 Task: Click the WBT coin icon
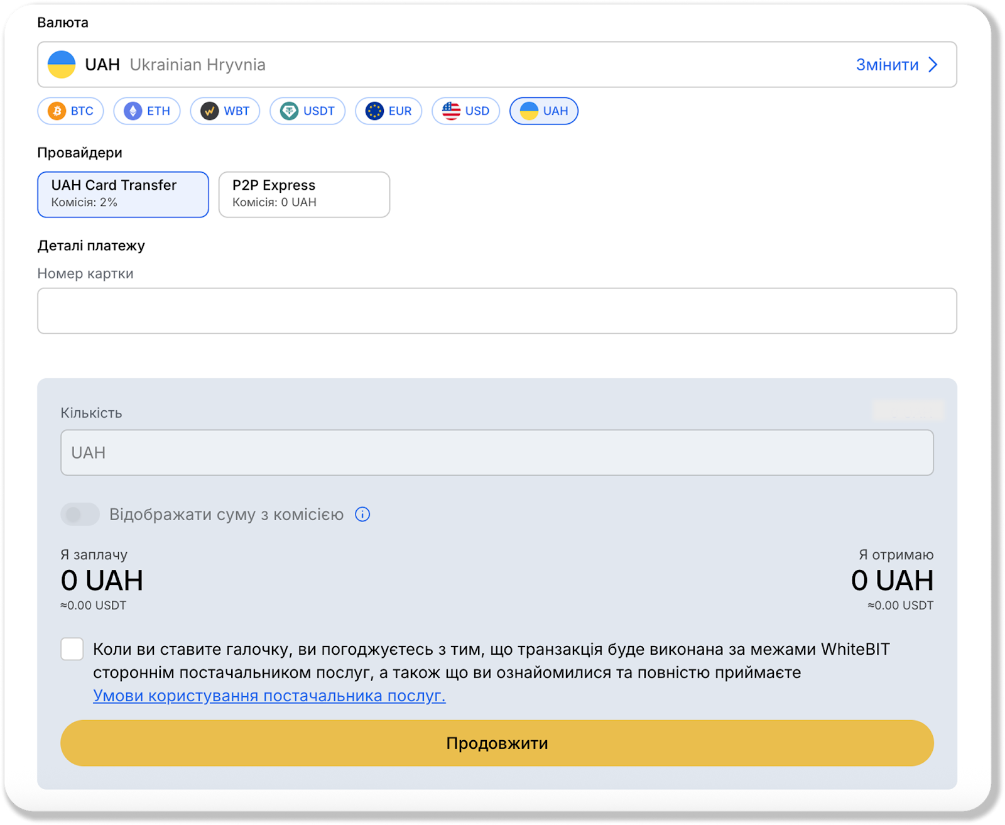tap(209, 111)
